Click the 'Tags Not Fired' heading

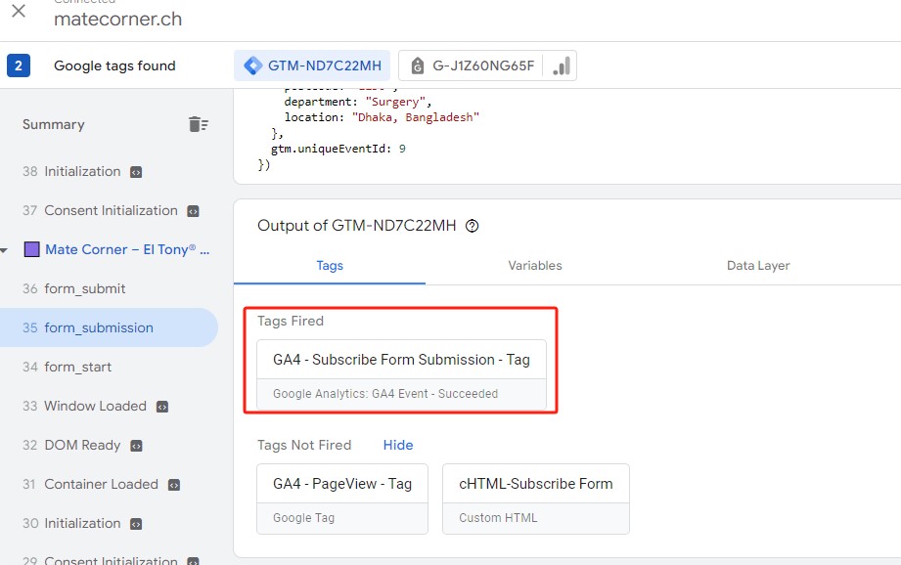[304, 445]
